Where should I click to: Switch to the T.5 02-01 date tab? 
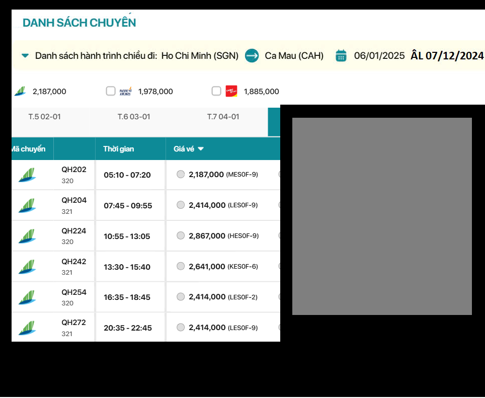coord(44,117)
